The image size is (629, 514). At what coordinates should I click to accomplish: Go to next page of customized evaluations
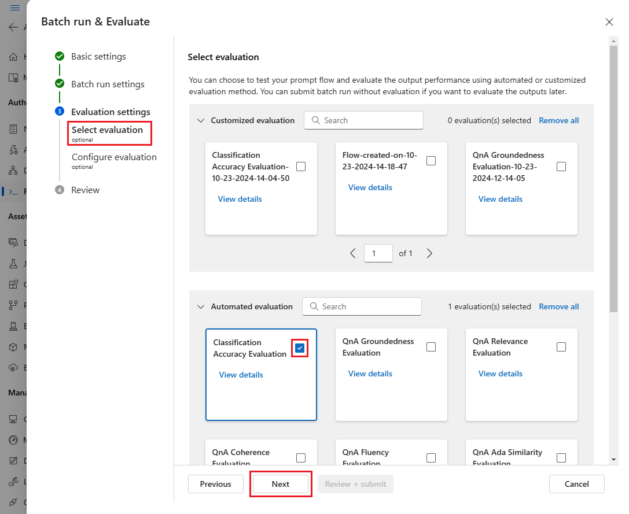pyautogui.click(x=429, y=253)
